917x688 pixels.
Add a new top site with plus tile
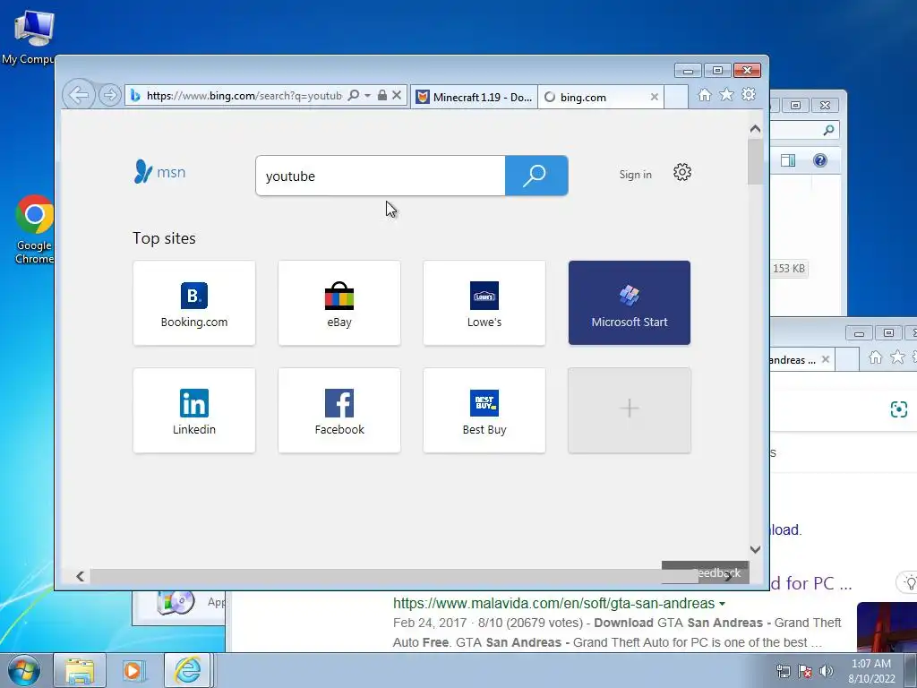(x=630, y=410)
